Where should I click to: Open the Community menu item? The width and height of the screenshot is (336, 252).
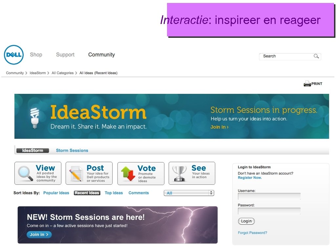pos(101,55)
